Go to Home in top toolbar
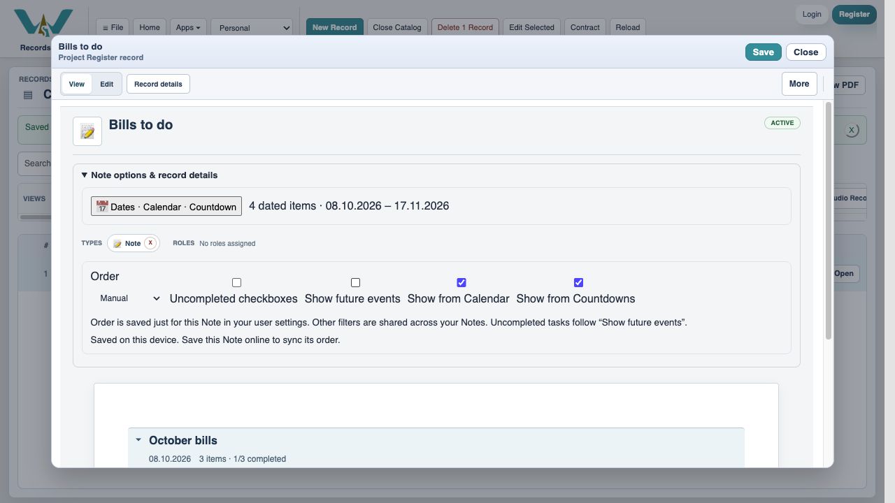The image size is (895, 503). pyautogui.click(x=150, y=27)
